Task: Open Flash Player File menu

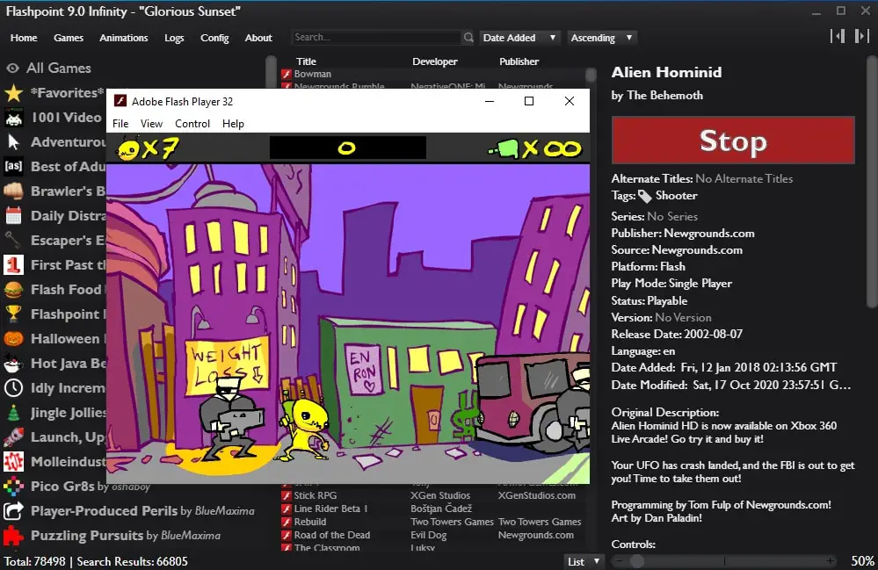Action: pos(120,124)
